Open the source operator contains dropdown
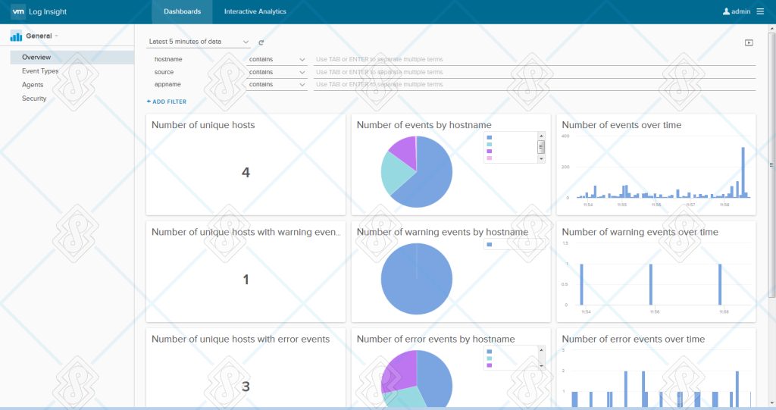This screenshot has width=776, height=410. [x=277, y=72]
